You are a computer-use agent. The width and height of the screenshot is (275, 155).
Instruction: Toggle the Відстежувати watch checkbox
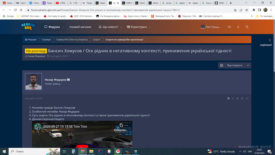pos(222,65)
